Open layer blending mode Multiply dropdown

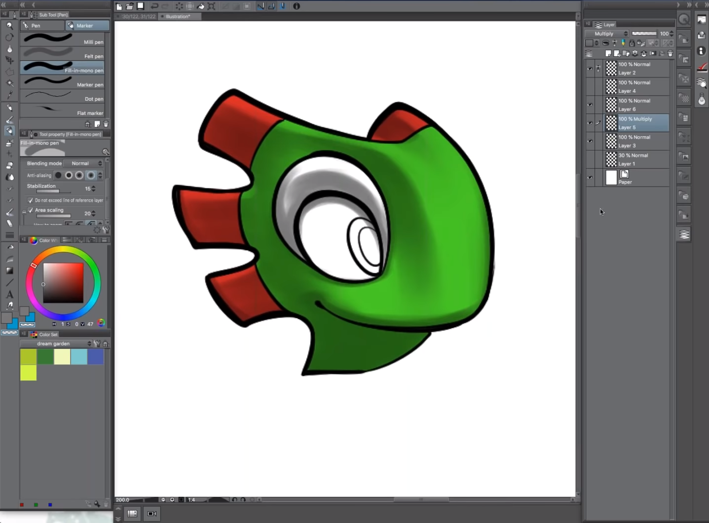pos(607,34)
